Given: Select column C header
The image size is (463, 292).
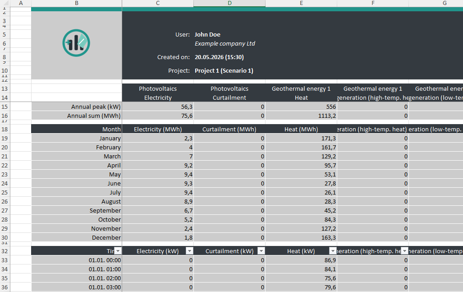Looking at the screenshot, I should click(158, 3).
